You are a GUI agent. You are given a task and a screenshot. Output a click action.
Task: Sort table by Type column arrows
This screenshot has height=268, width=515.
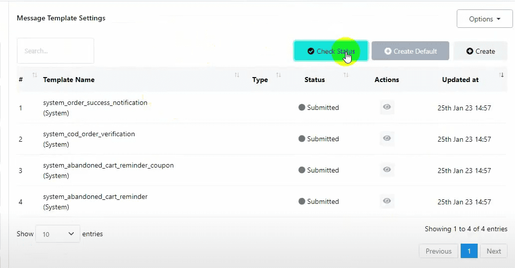point(278,75)
